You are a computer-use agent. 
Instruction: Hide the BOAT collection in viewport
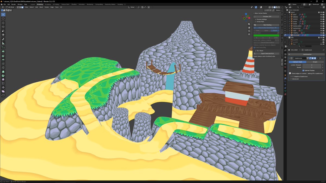coord(321,15)
